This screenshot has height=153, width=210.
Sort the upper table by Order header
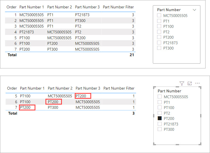[x=11, y=7]
